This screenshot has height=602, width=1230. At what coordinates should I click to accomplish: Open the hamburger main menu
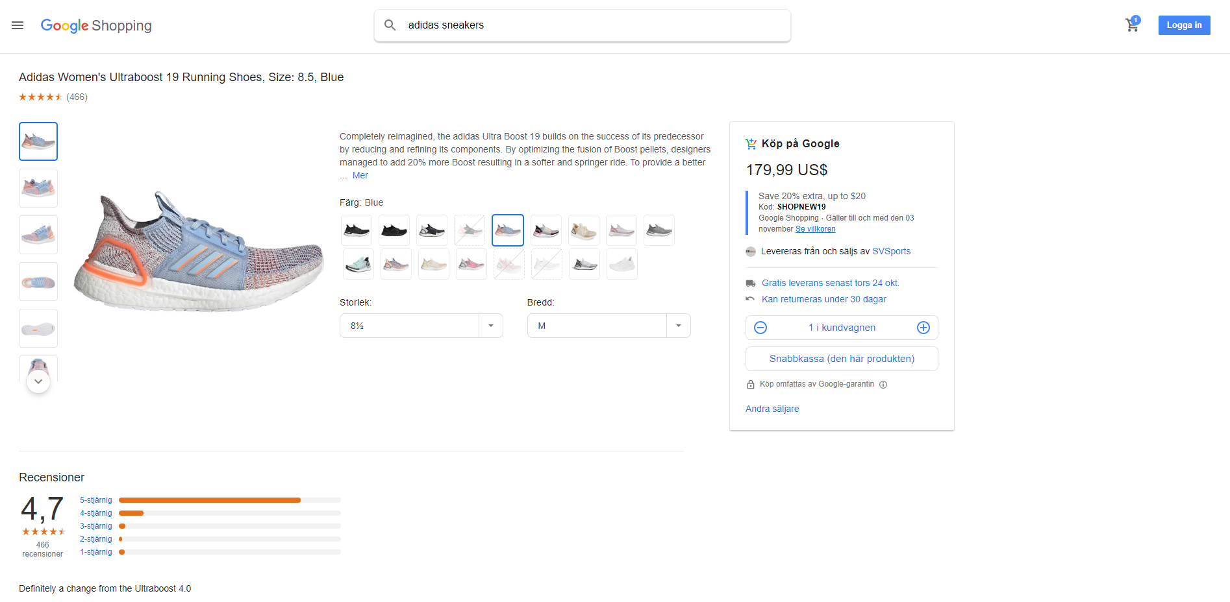pyautogui.click(x=18, y=25)
